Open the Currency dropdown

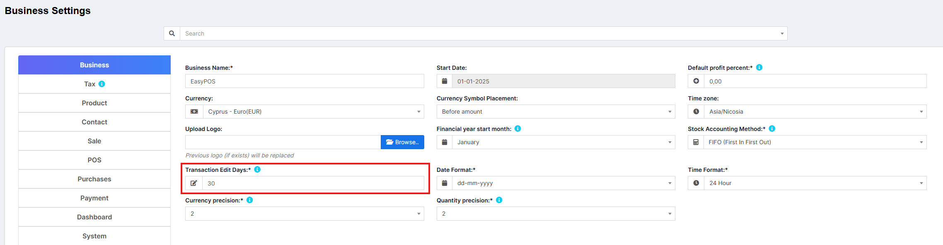(313, 112)
